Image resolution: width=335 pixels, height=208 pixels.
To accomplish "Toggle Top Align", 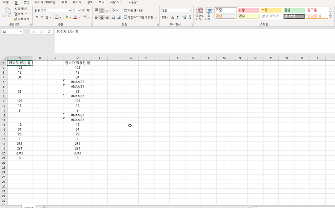I will click(96, 10).
